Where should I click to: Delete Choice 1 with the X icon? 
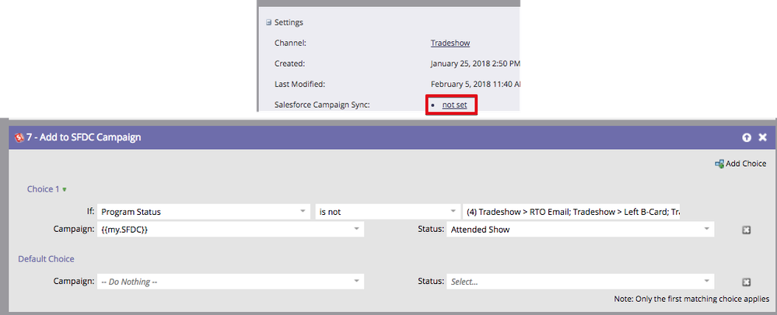(x=746, y=230)
